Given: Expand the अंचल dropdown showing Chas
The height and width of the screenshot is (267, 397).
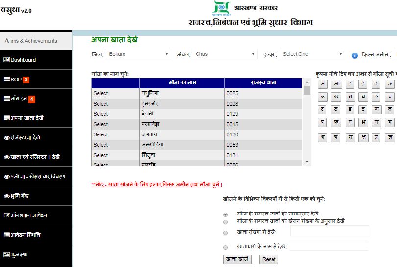Looking at the screenshot, I should (224, 54).
